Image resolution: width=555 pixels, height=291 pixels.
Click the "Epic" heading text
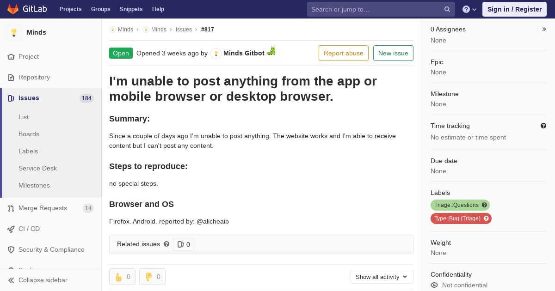[437, 62]
